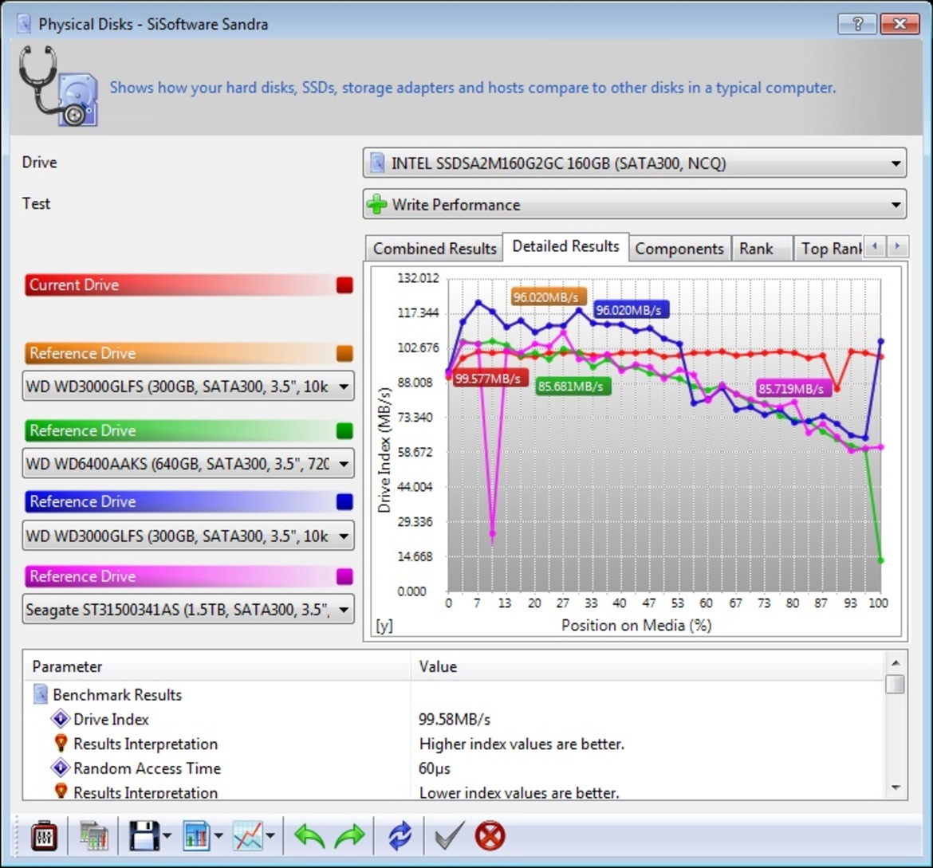Click the stethoscope disk module icon

[x=58, y=85]
